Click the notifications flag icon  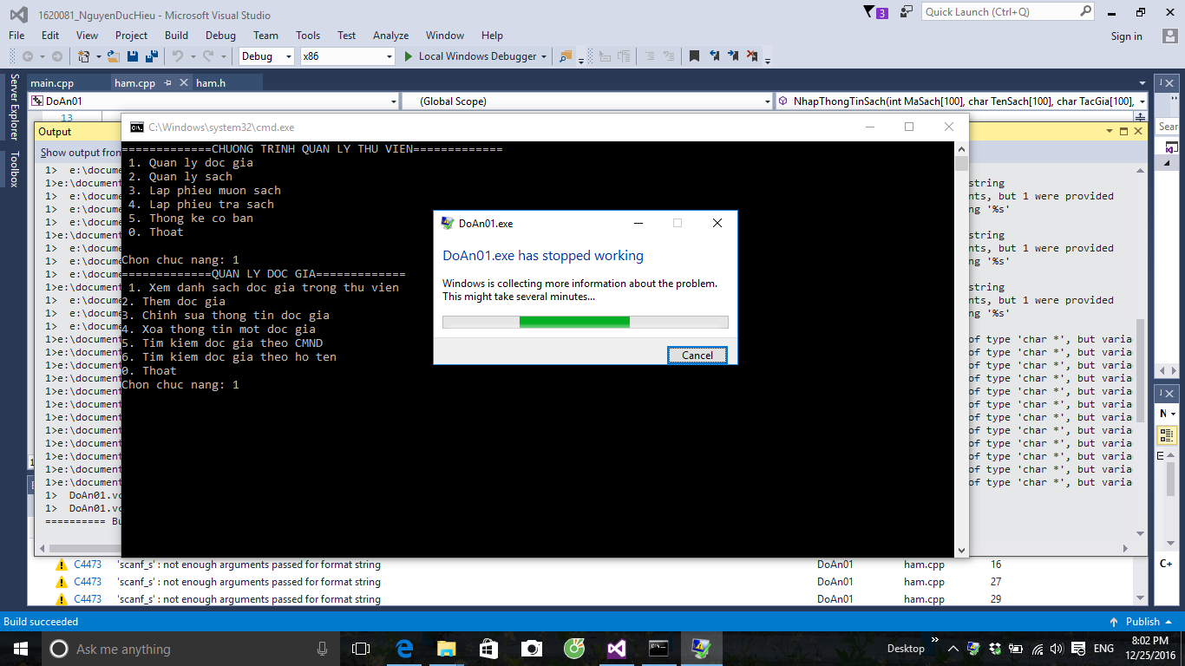(870, 12)
